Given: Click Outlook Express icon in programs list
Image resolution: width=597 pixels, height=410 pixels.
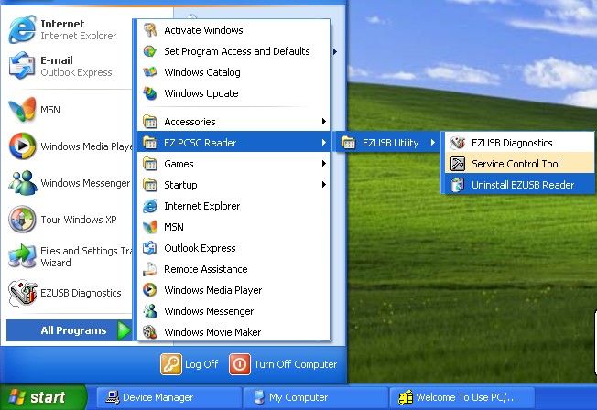Looking at the screenshot, I should click(x=150, y=248).
